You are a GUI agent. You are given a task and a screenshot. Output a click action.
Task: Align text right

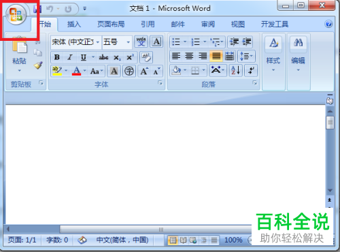tap(203, 56)
